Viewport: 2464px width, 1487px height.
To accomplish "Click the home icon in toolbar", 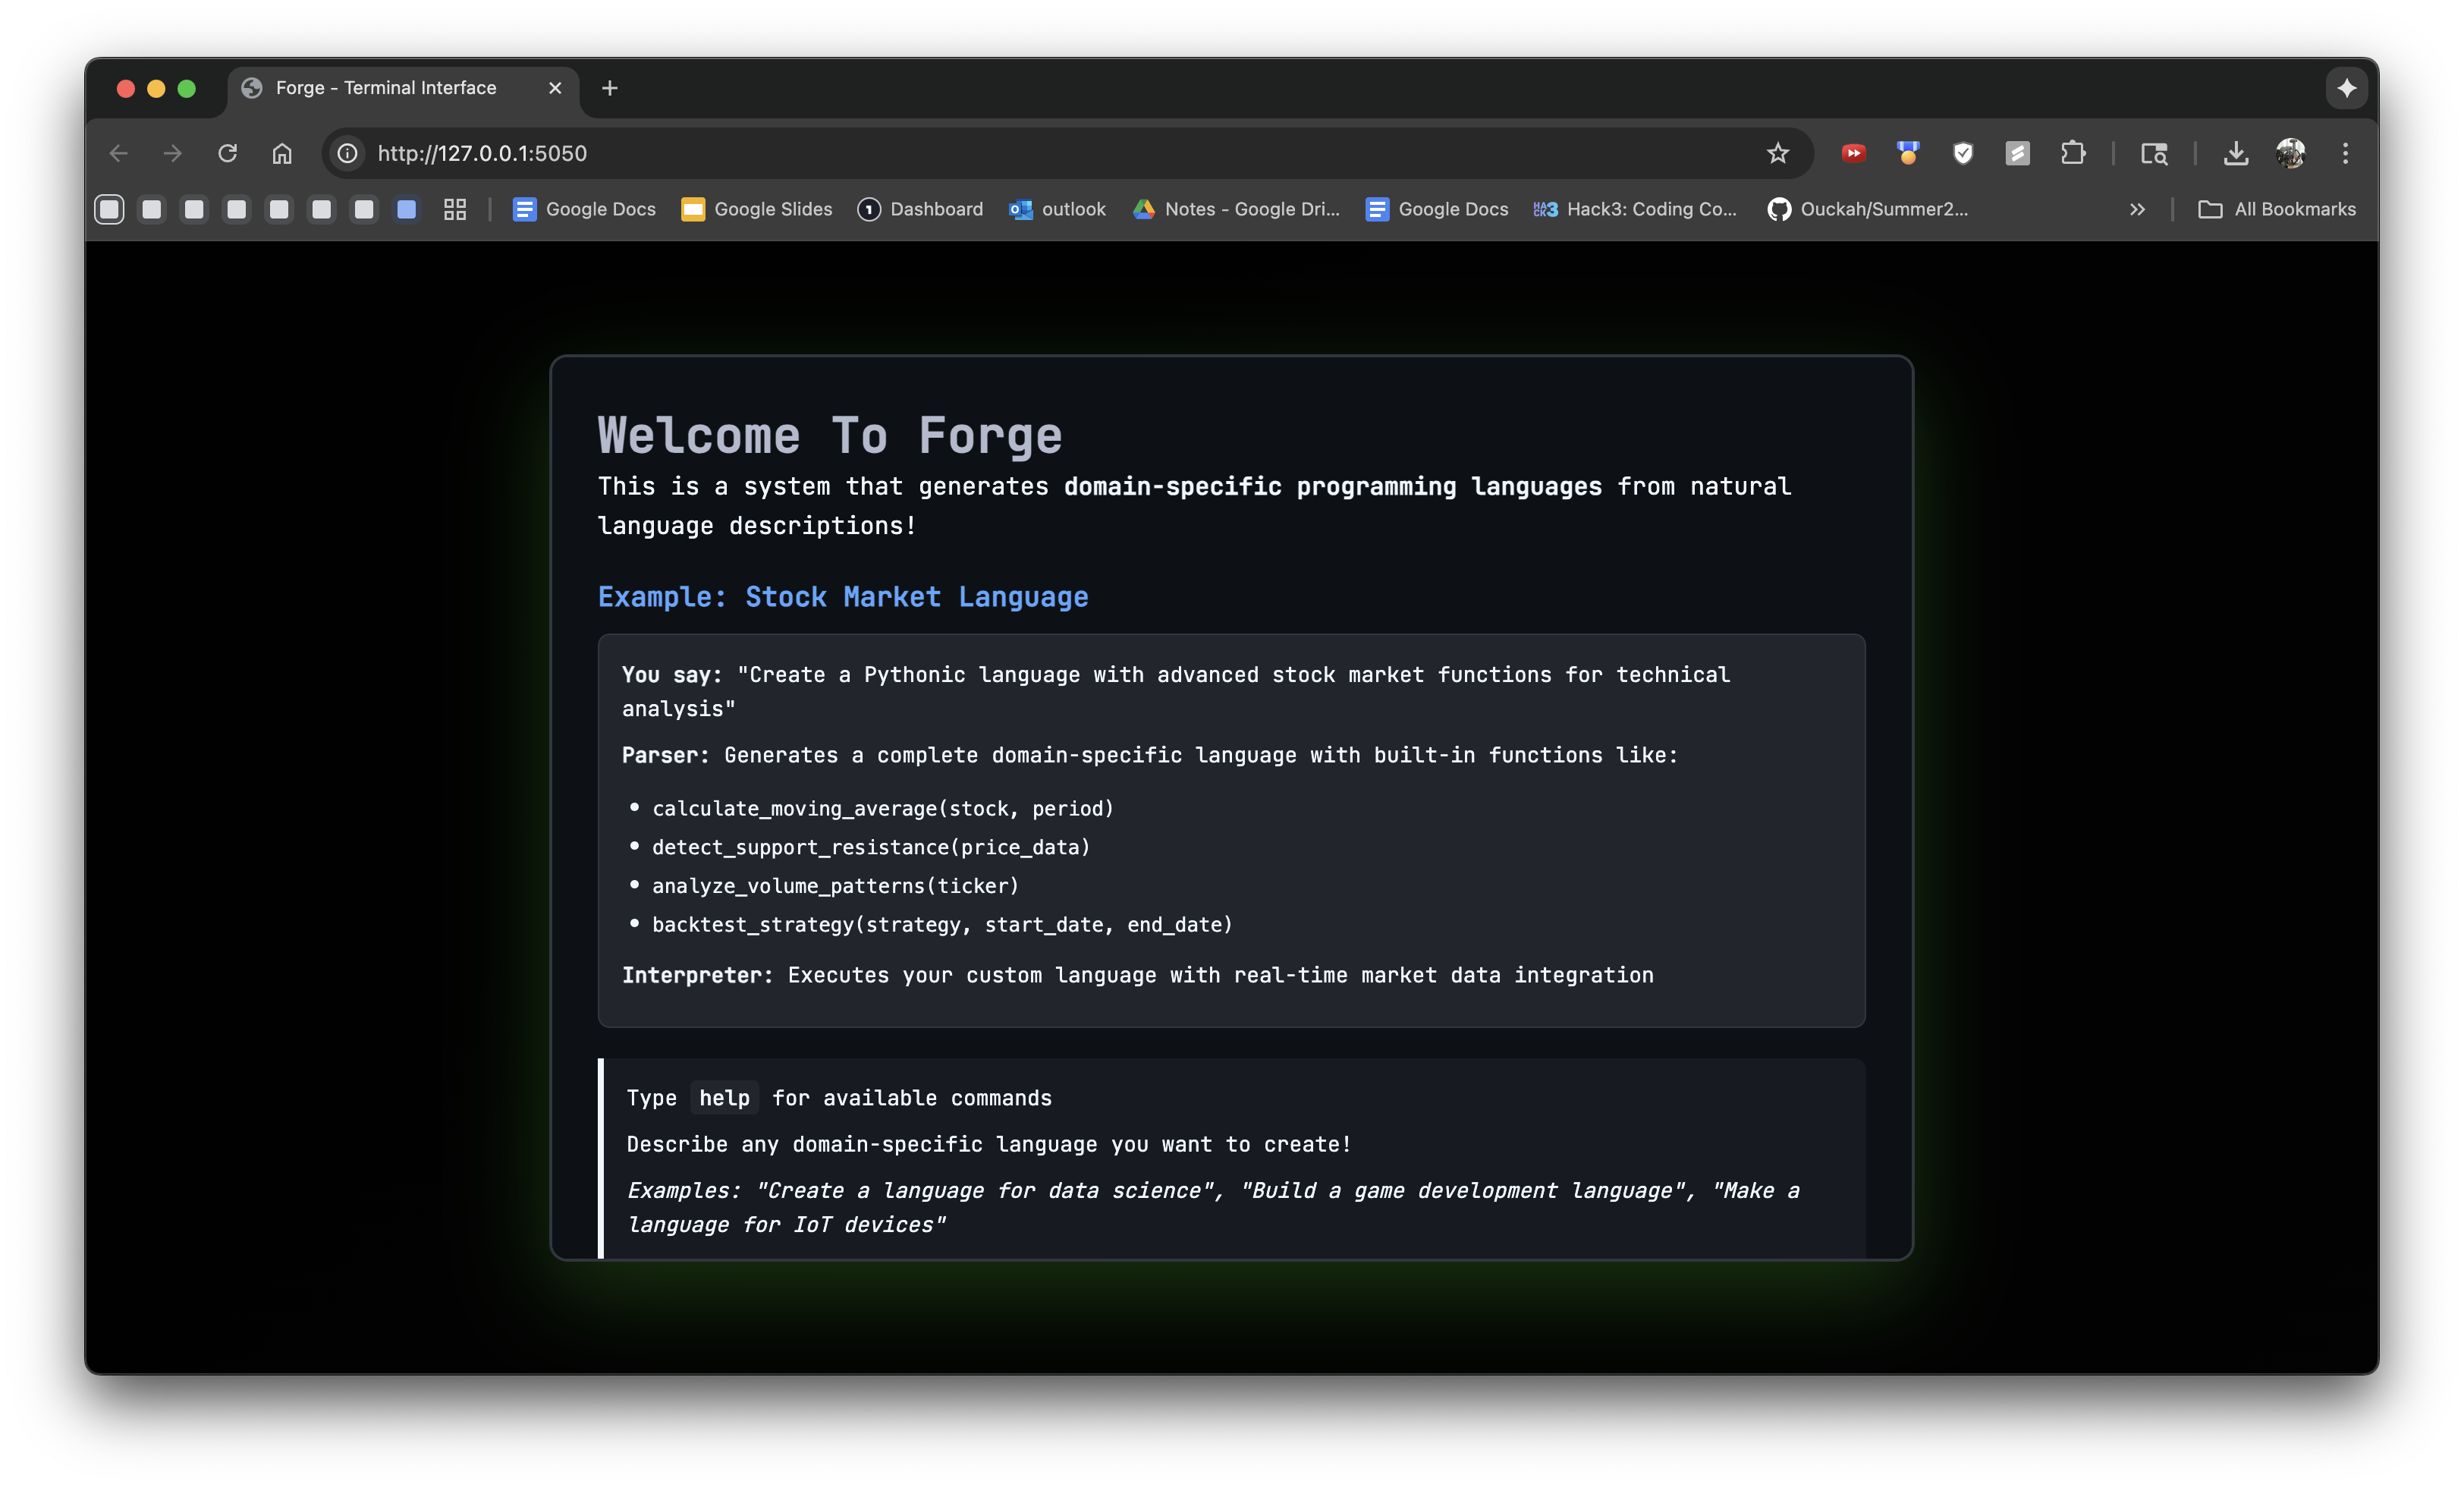I will coord(282,153).
